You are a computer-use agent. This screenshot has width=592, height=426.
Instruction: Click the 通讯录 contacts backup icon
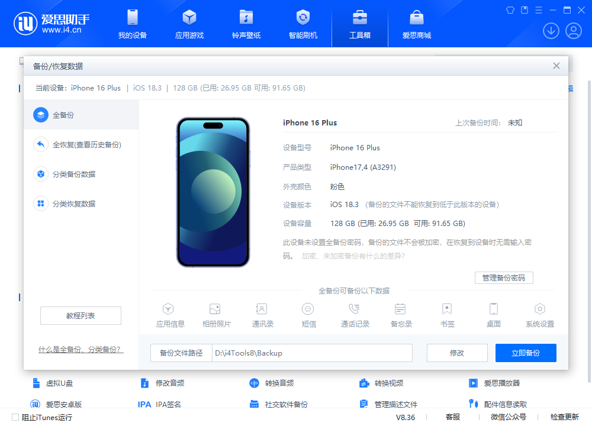coord(262,314)
